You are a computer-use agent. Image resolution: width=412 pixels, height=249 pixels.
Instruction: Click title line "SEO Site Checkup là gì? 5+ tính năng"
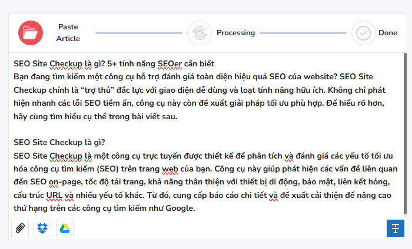coord(84,63)
